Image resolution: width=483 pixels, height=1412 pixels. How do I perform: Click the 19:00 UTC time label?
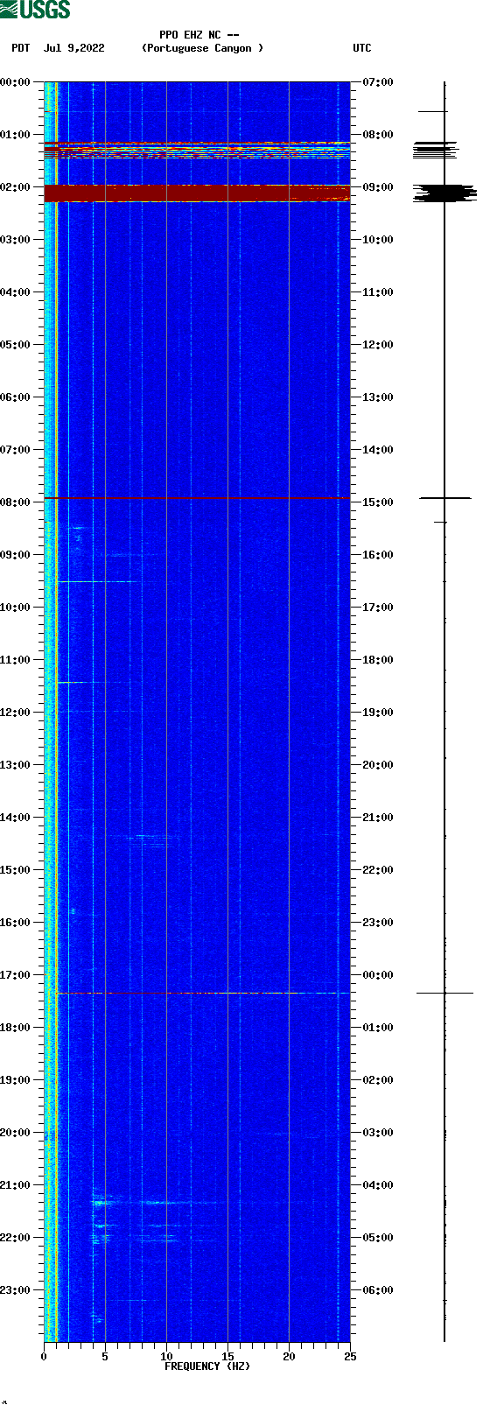[x=378, y=713]
